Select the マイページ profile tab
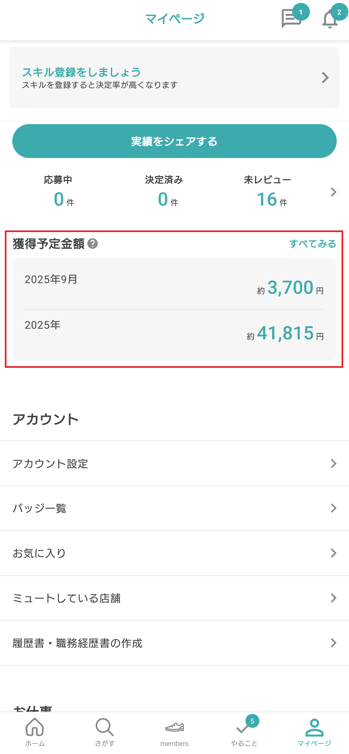The width and height of the screenshot is (349, 754). click(x=314, y=732)
